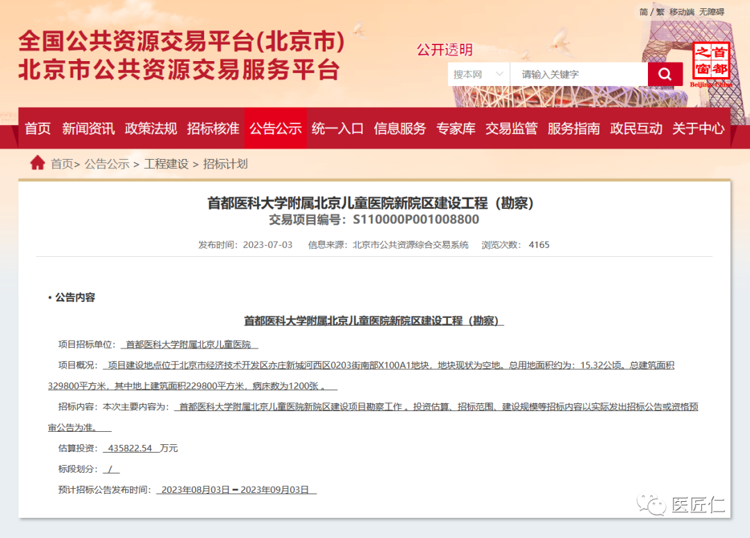Click the project number S110000P001008800

pos(416,219)
